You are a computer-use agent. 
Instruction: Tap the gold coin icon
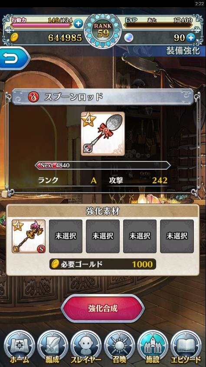click(x=14, y=37)
